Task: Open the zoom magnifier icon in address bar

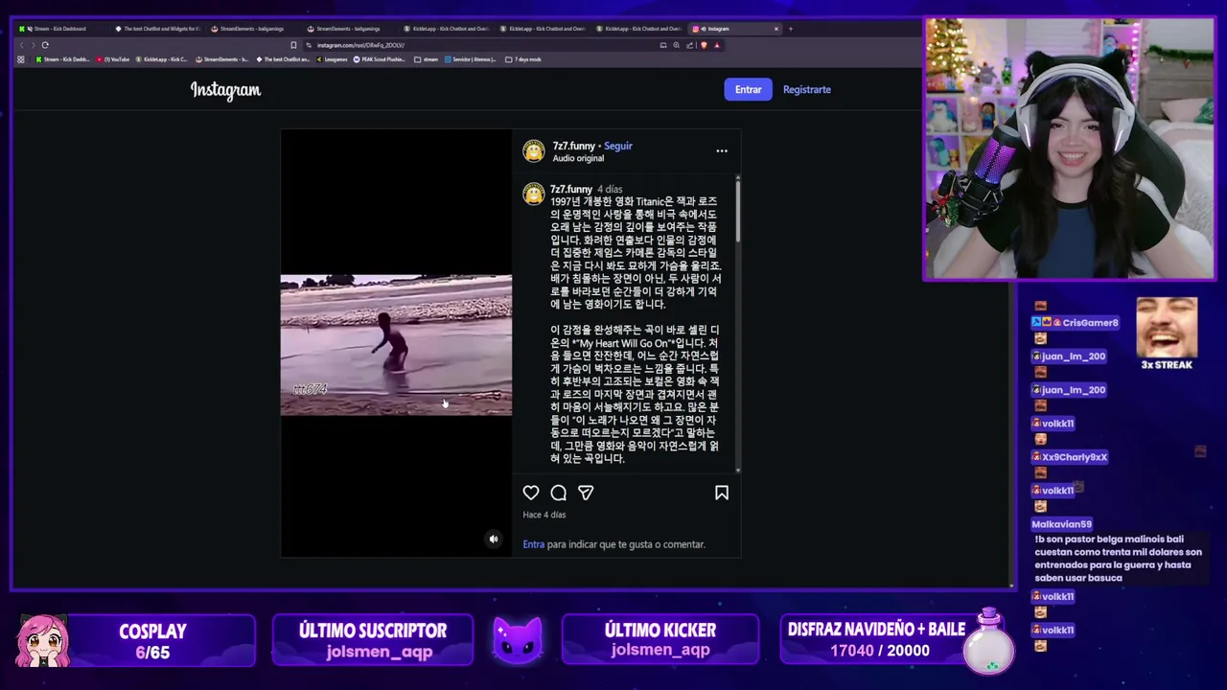Action: point(676,45)
